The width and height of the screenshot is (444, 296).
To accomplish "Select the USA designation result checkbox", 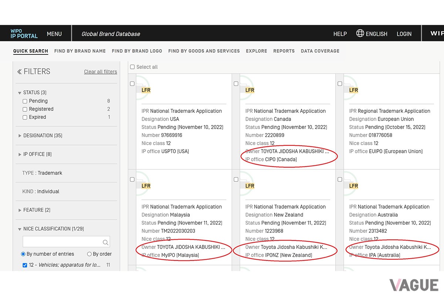I will (132, 84).
